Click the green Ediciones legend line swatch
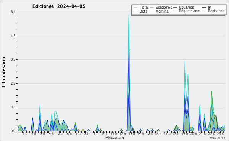The image size is (229, 141). [152, 8]
